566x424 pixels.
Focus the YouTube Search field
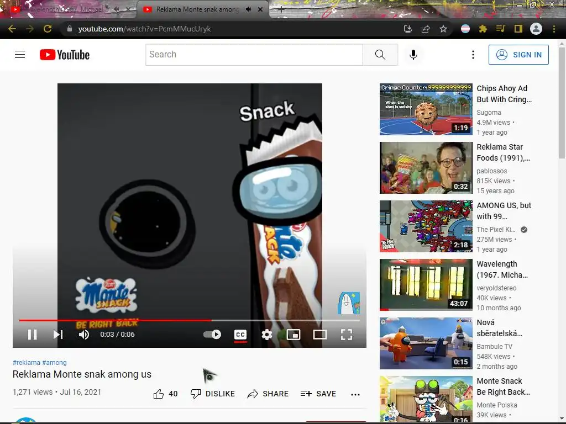click(254, 55)
